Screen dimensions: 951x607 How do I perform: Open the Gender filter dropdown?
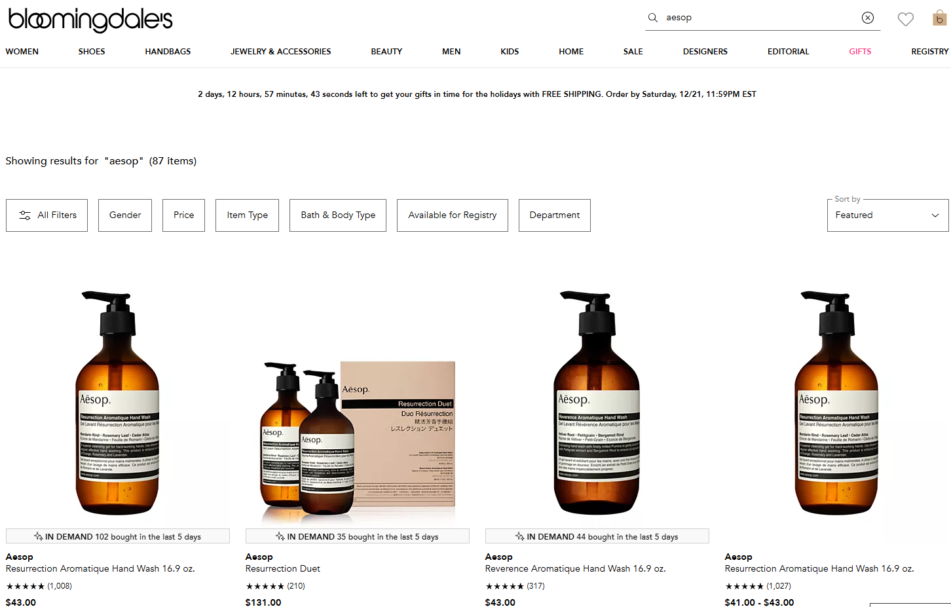point(125,215)
